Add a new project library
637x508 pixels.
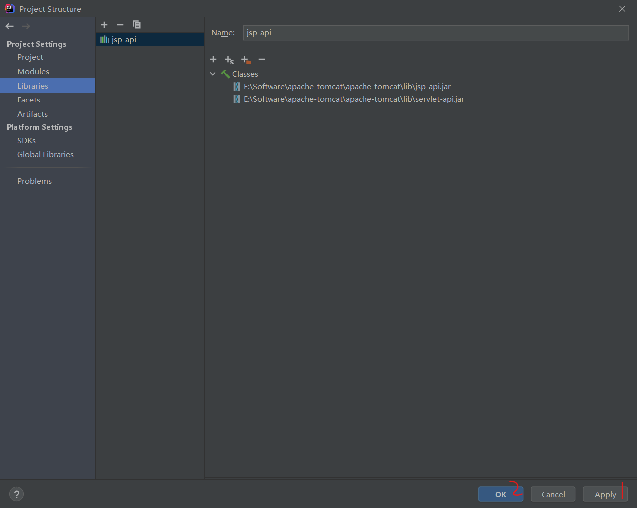pyautogui.click(x=104, y=25)
